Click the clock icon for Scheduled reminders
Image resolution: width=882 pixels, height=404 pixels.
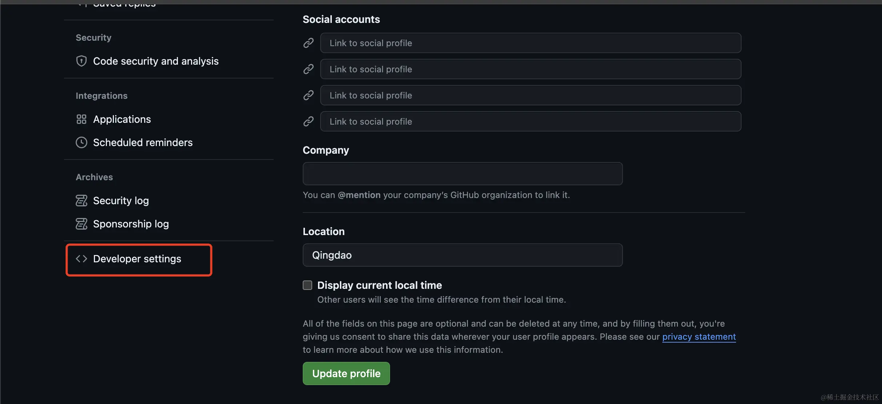point(81,142)
